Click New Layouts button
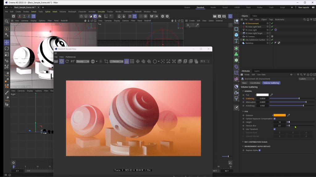 (x=304, y=7)
